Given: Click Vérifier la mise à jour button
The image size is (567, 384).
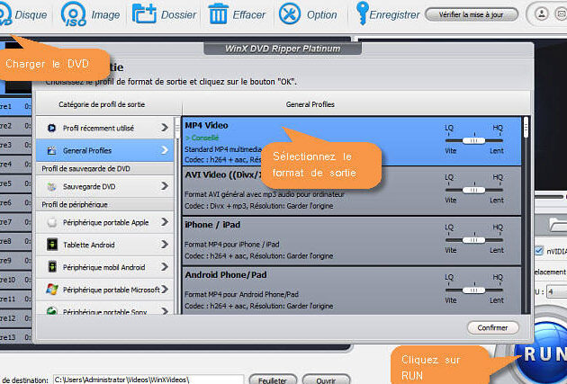Looking at the screenshot, I should (472, 14).
